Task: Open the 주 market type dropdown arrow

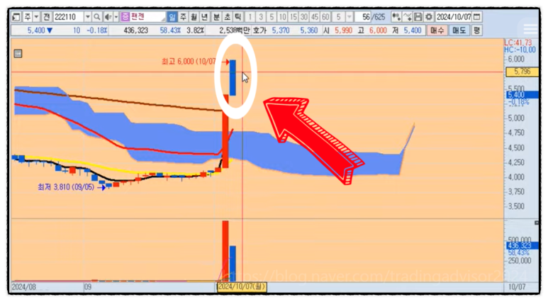Action: pyautogui.click(x=36, y=17)
